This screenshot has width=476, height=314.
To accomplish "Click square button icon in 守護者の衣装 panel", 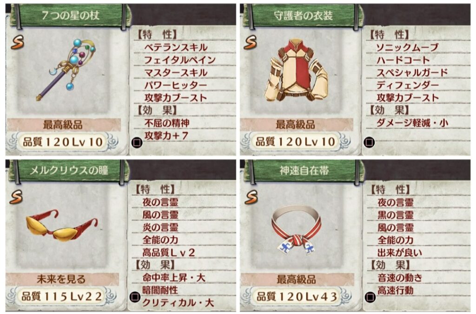I will [369, 142].
